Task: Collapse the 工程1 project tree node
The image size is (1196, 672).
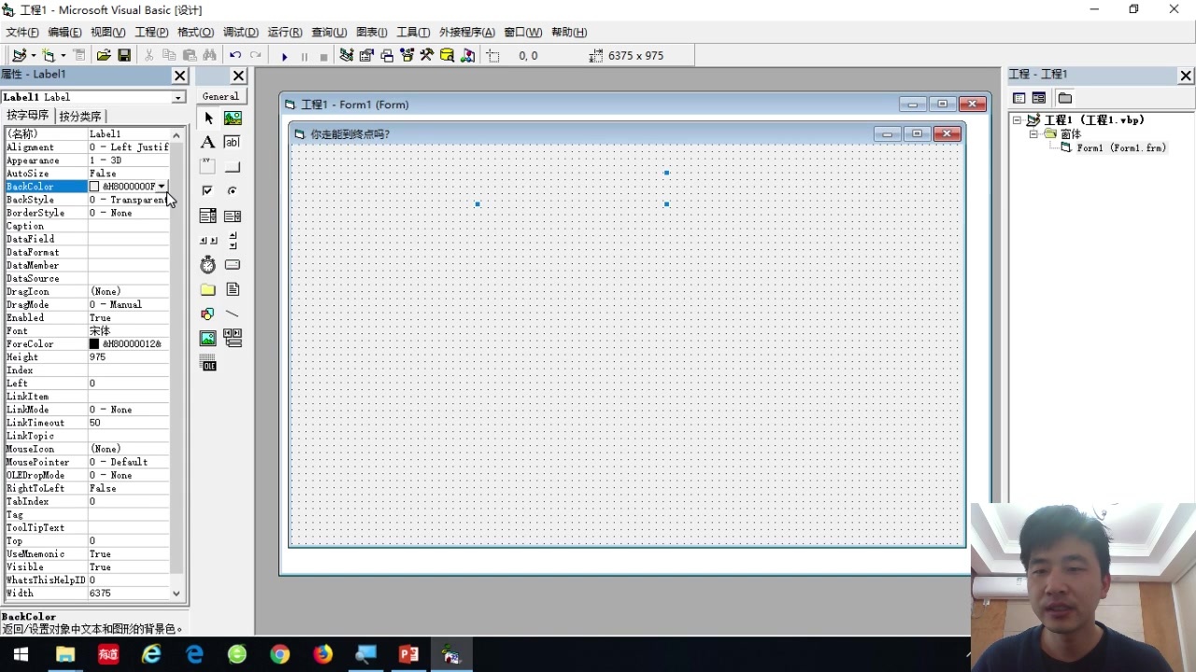Action: click(x=1018, y=120)
